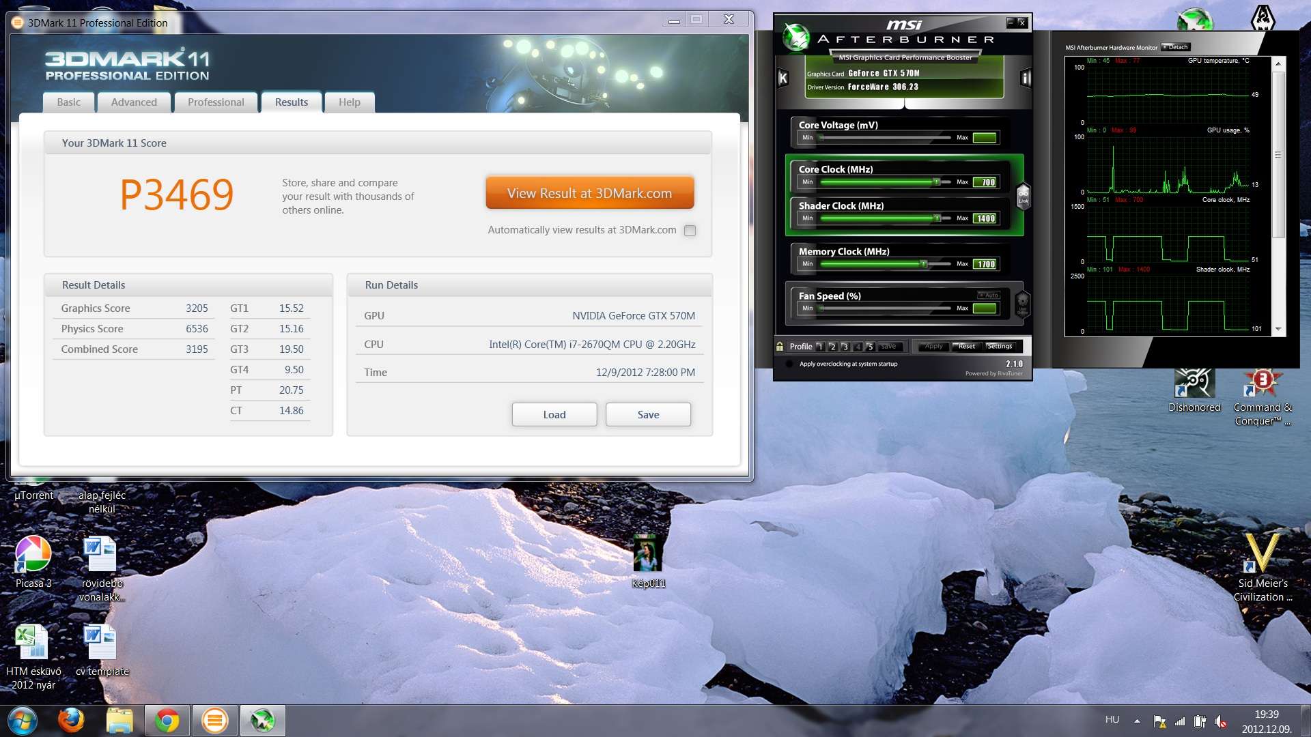1311x737 pixels.
Task: Click the Memory Clock slider handle
Action: tap(924, 264)
